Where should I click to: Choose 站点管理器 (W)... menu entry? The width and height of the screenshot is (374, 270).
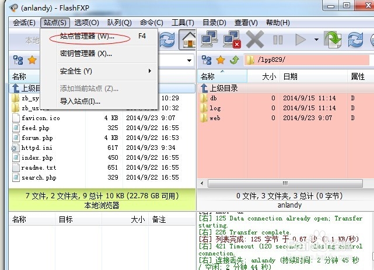(x=99, y=37)
